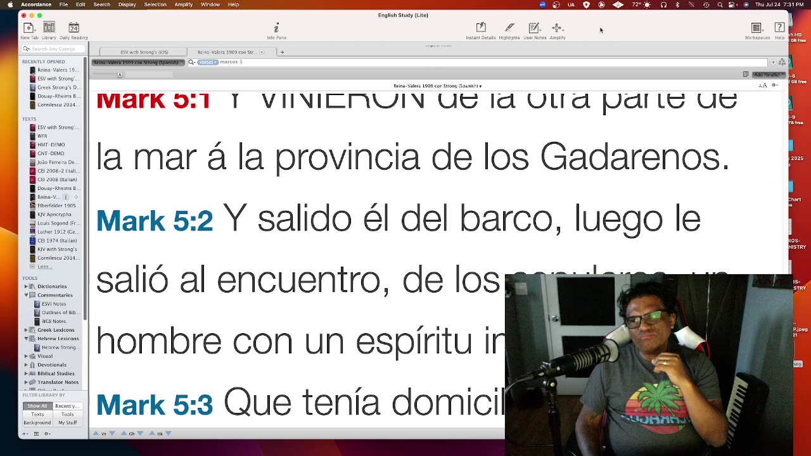
Task: Select Show All library filter
Action: tap(37, 406)
